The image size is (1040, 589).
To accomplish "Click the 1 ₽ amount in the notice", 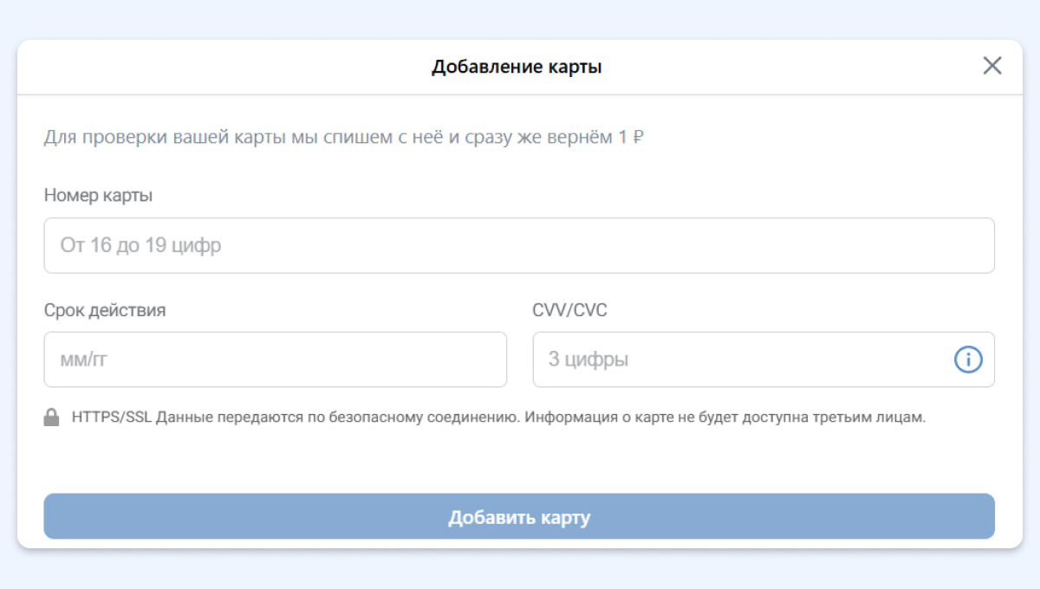I will tap(631, 138).
